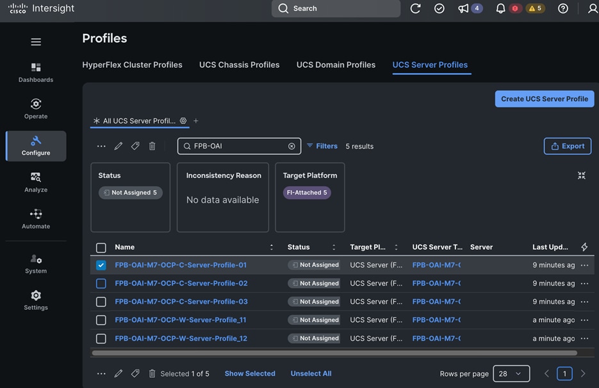Select UCS Server Profiles tab
This screenshot has width=599, height=388.
click(x=430, y=65)
